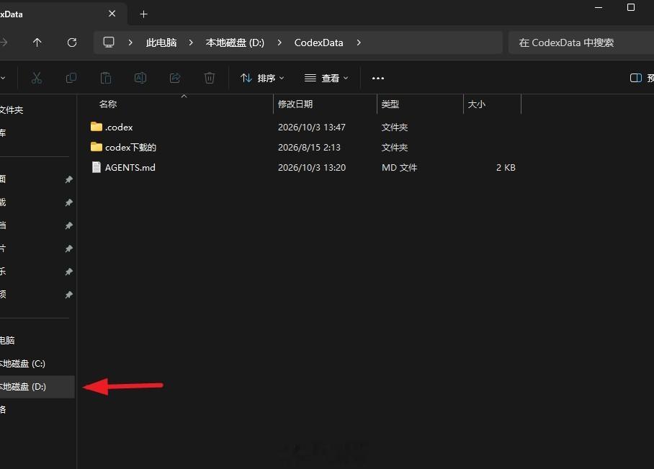The width and height of the screenshot is (654, 469).
Task: Open the three-dot See more menu
Action: click(378, 78)
